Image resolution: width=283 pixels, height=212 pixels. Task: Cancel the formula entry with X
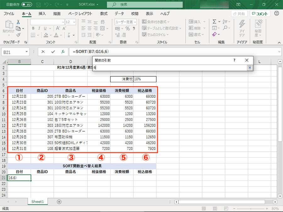43,52
